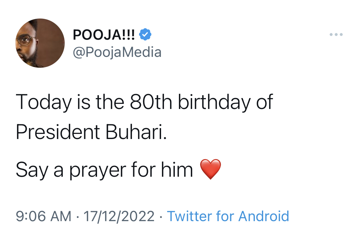Viewport: 349px width, 232px height.
Task: Visit the @PoojaMedia handle
Action: click(117, 52)
